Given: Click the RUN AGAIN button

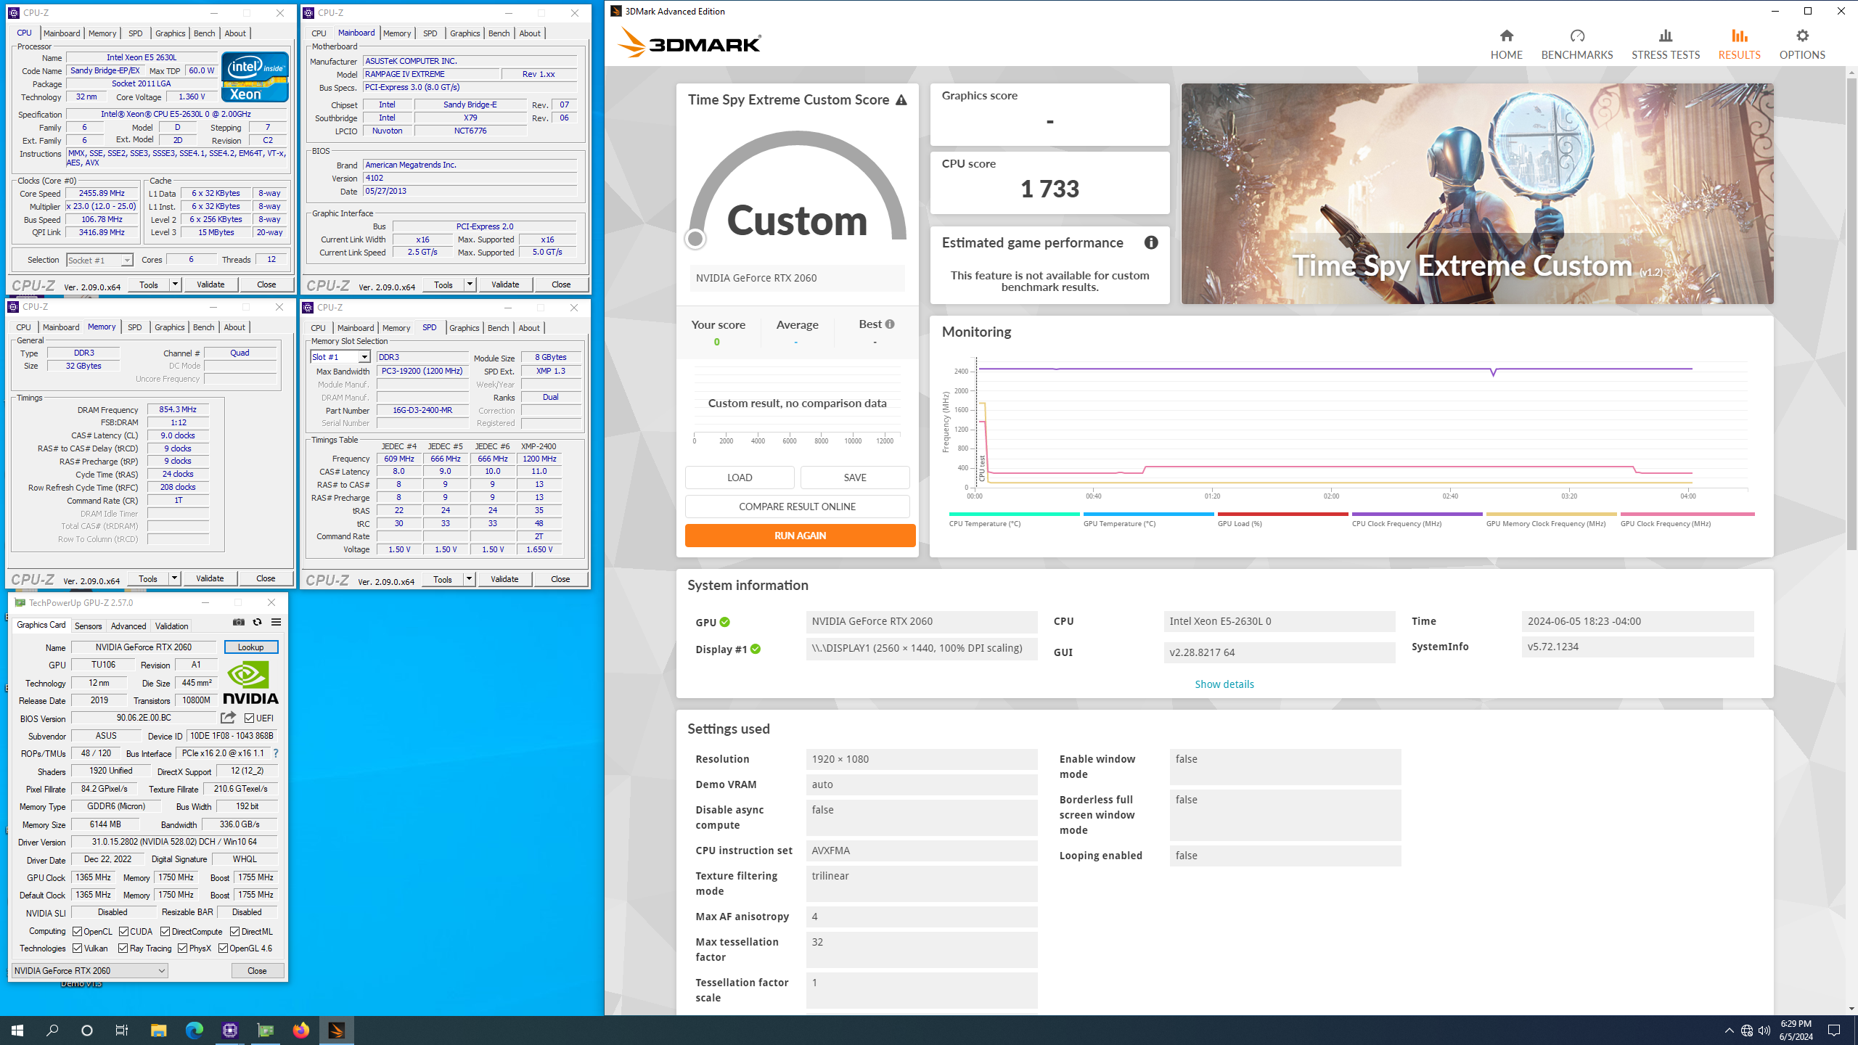Looking at the screenshot, I should point(800,536).
